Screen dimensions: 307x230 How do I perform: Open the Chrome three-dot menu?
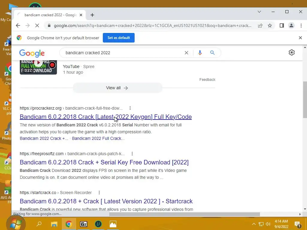coord(301,25)
